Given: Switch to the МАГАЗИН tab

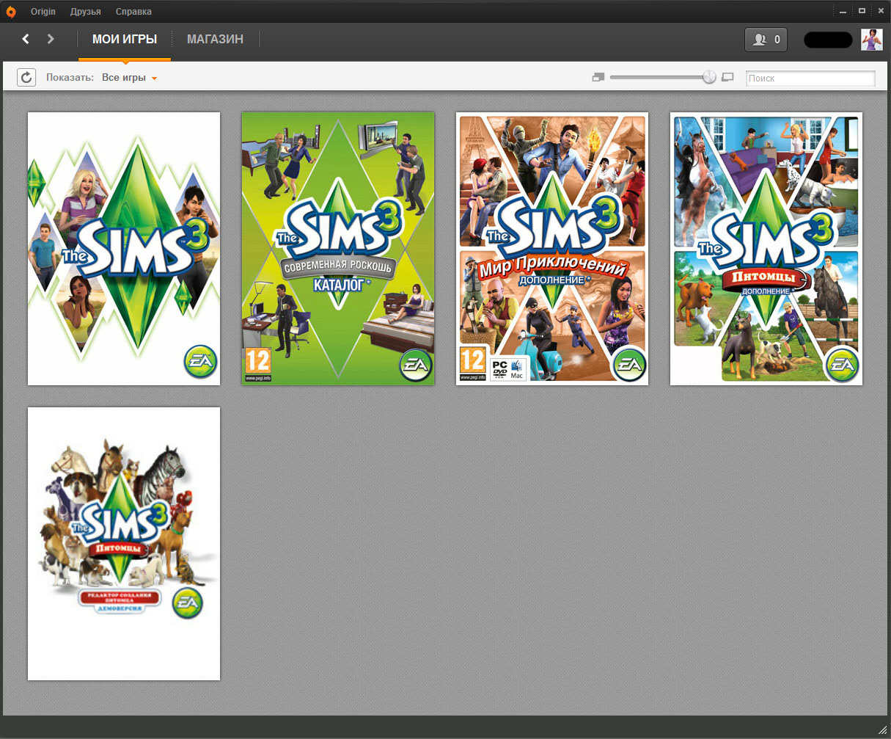Looking at the screenshot, I should tap(215, 39).
